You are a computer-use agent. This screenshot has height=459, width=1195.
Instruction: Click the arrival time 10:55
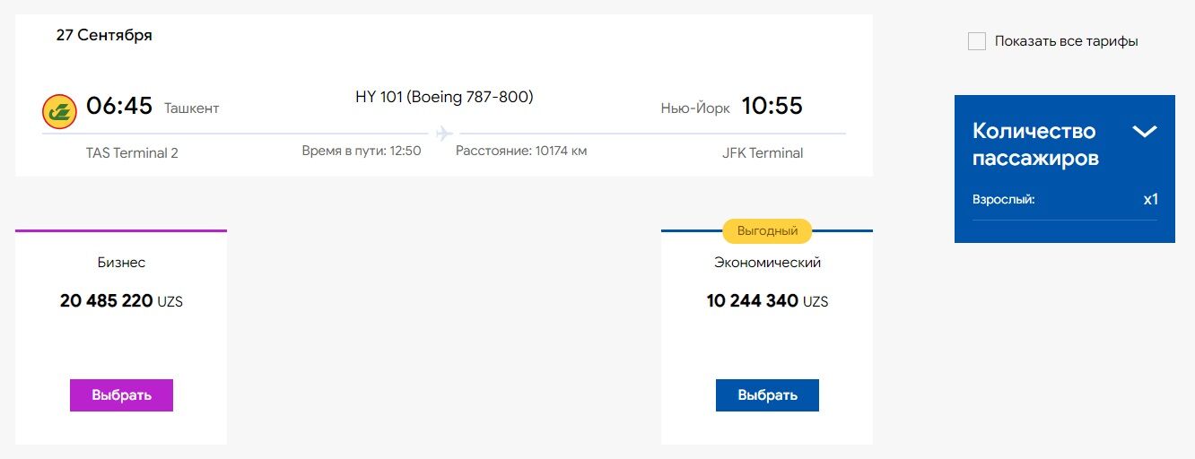772,106
